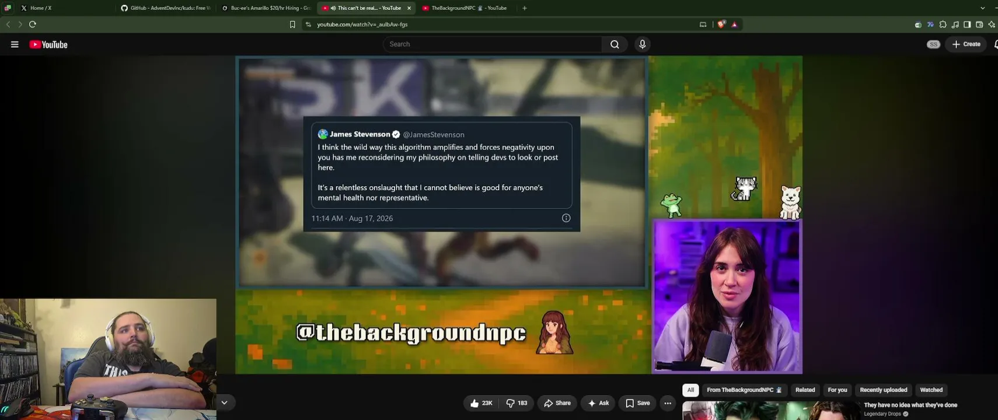Select the Related filter chip
Screen dimensions: 998x420
pos(805,390)
